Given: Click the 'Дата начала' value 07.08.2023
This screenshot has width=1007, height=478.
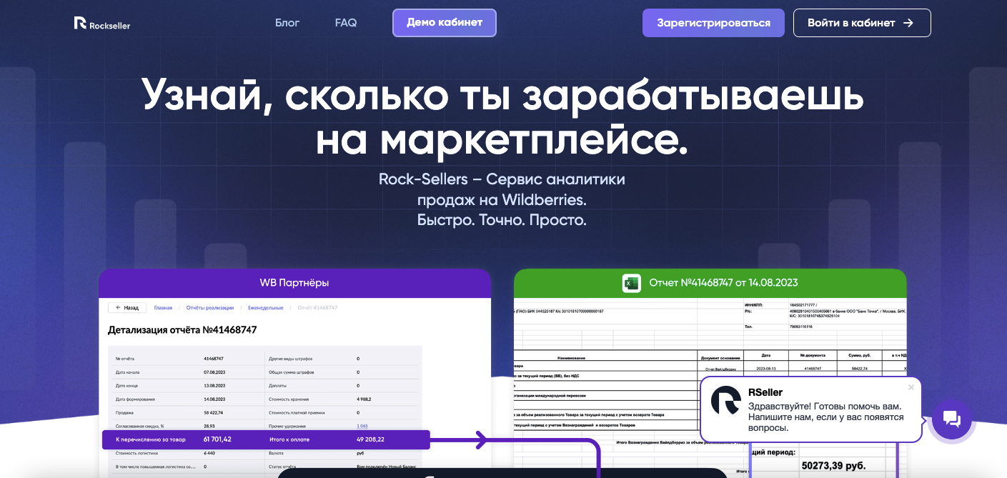Looking at the screenshot, I should [x=214, y=372].
